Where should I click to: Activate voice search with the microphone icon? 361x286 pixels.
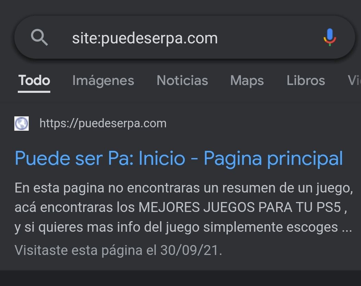pos(330,37)
